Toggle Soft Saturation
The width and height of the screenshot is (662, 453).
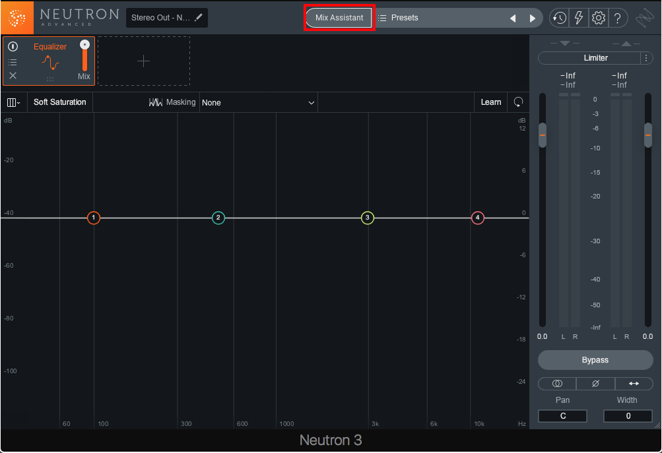click(x=60, y=102)
